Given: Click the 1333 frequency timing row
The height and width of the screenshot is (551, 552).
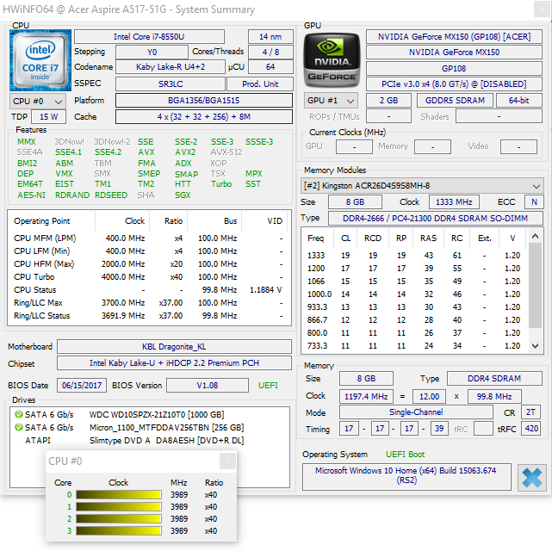Looking at the screenshot, I should click(415, 256).
